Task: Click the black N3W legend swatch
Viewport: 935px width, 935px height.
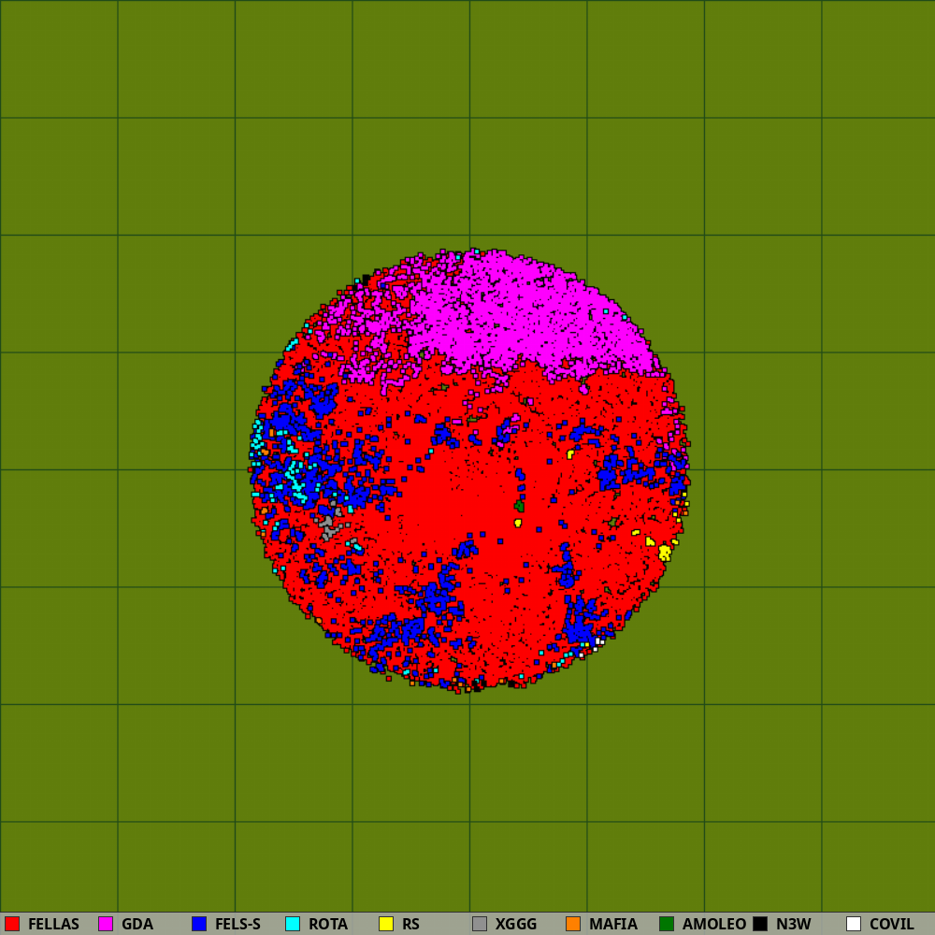Action: [x=760, y=924]
